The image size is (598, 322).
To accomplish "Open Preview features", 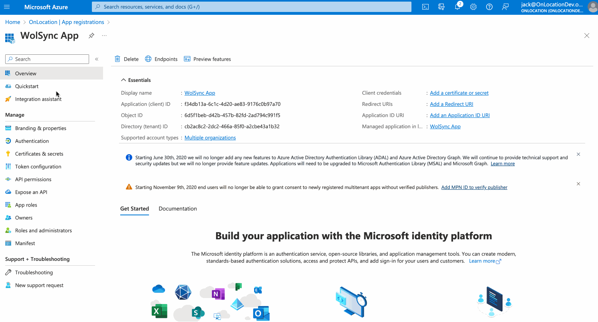I will (207, 59).
